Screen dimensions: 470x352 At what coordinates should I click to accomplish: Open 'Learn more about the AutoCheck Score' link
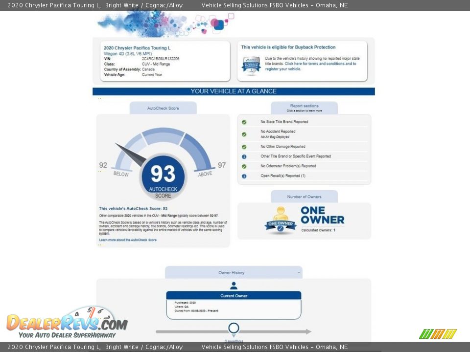(128, 240)
